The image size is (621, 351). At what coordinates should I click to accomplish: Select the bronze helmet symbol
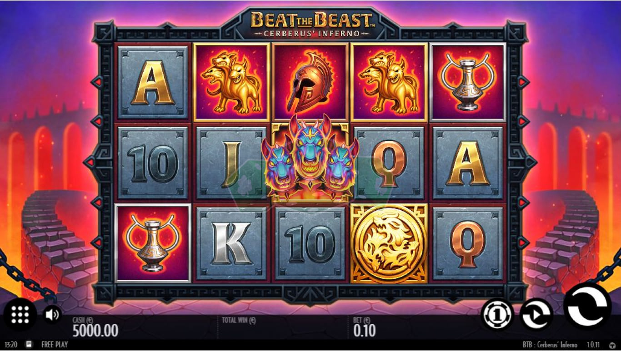(310, 82)
